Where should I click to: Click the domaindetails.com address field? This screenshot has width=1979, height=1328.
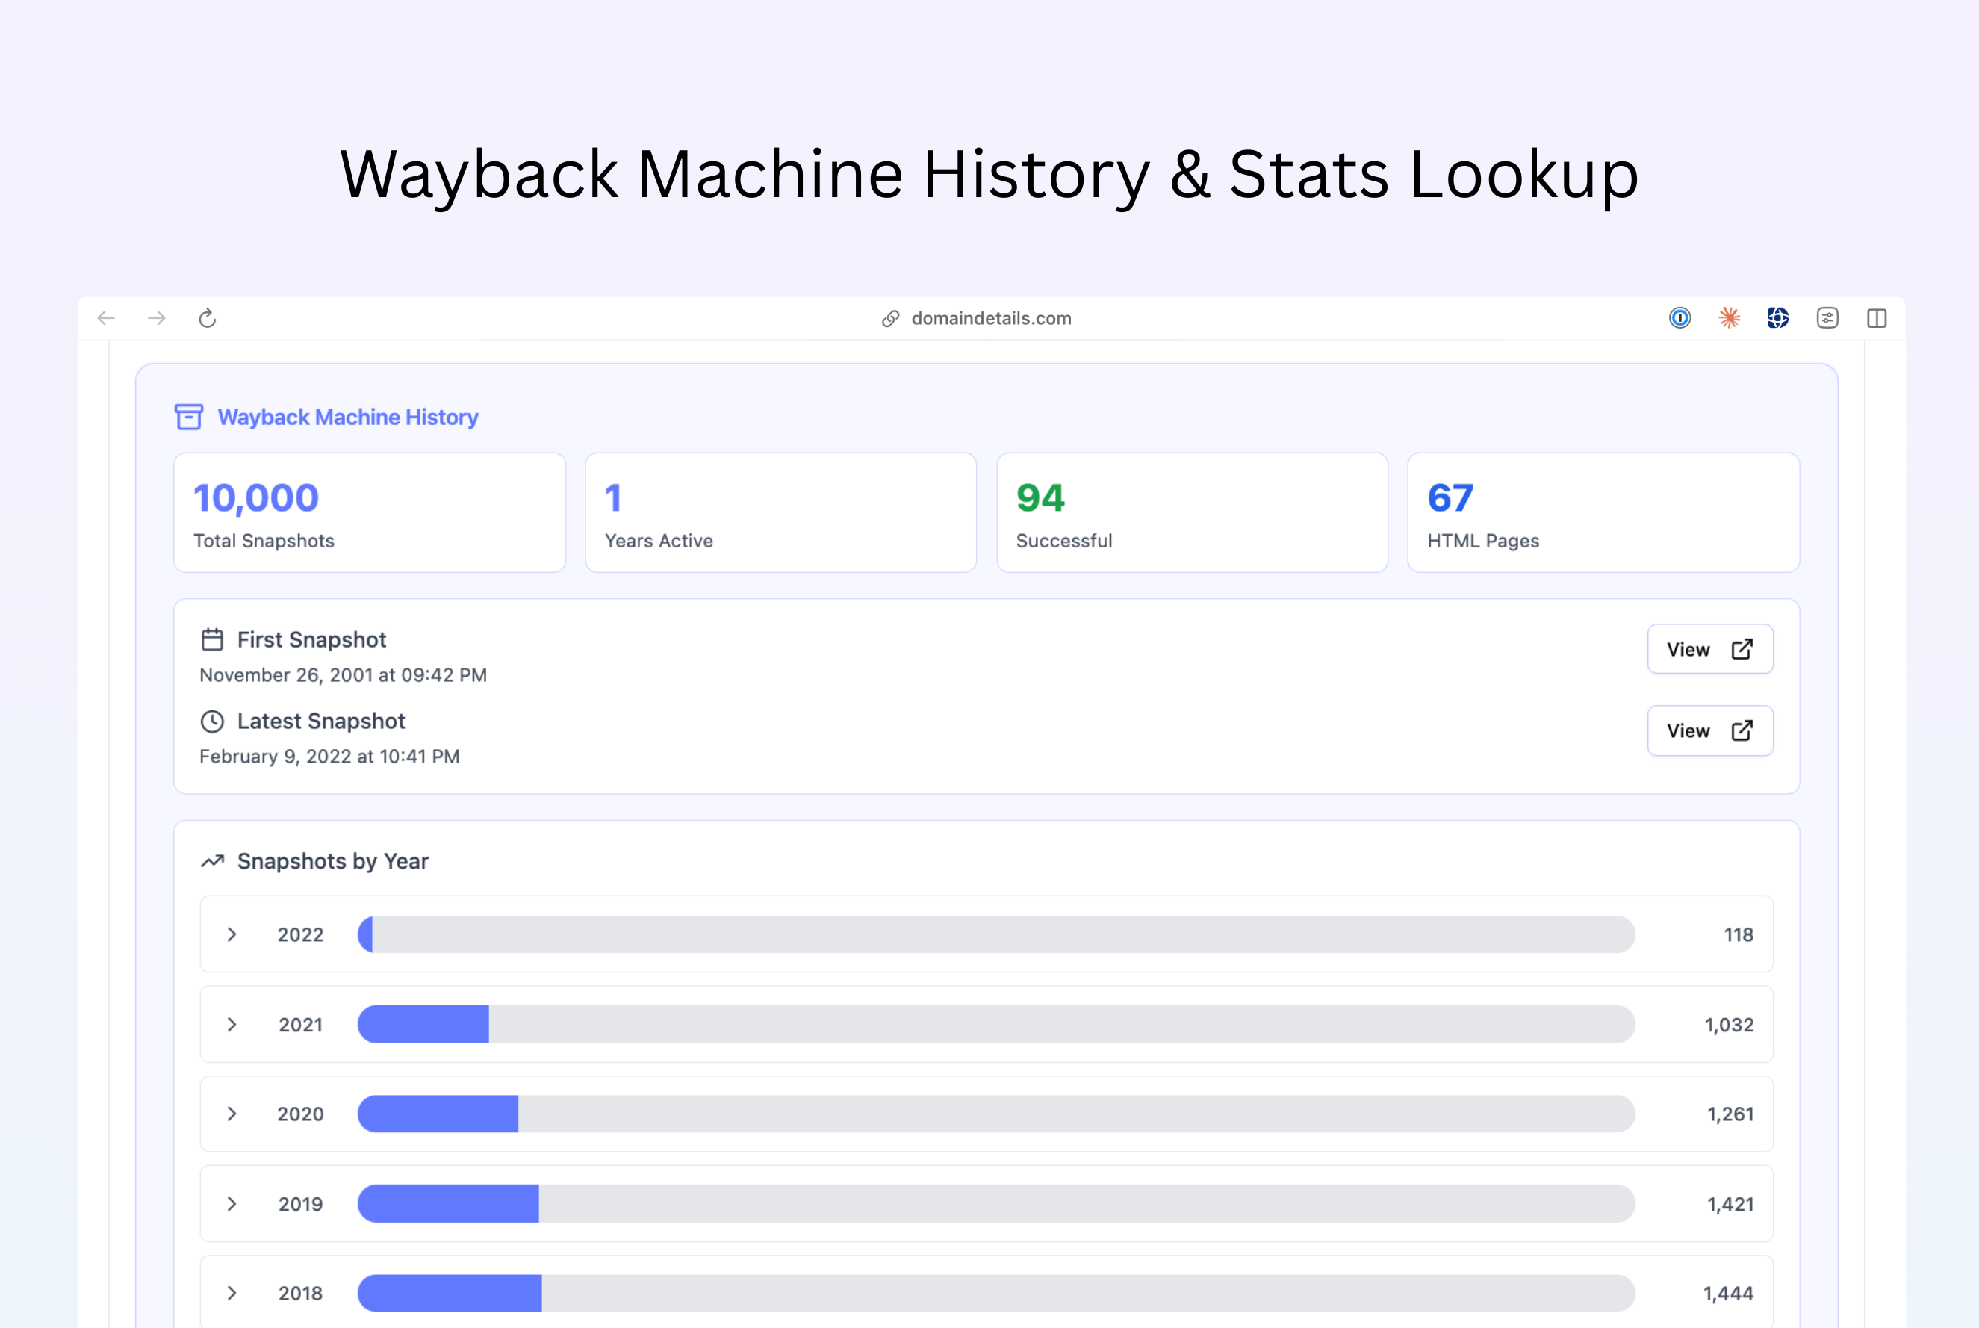[991, 318]
